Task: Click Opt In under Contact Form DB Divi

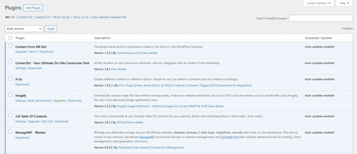Action: click(x=33, y=52)
